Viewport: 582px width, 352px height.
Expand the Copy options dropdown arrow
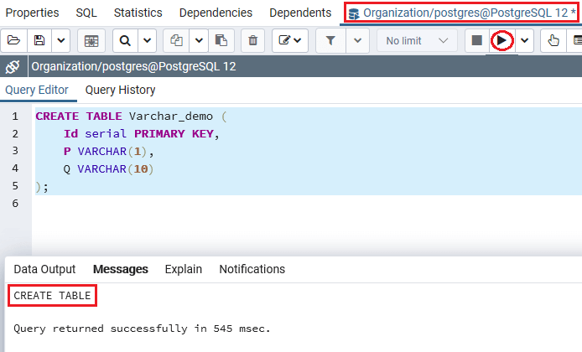tap(199, 40)
